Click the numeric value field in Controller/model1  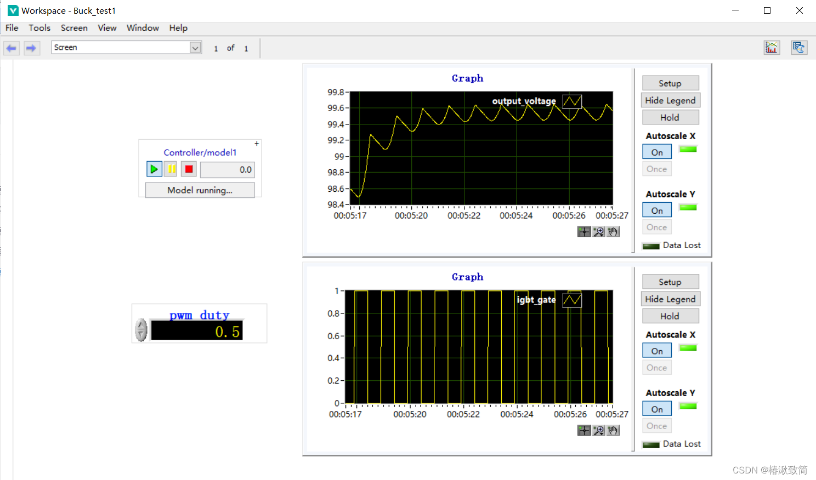(x=227, y=169)
